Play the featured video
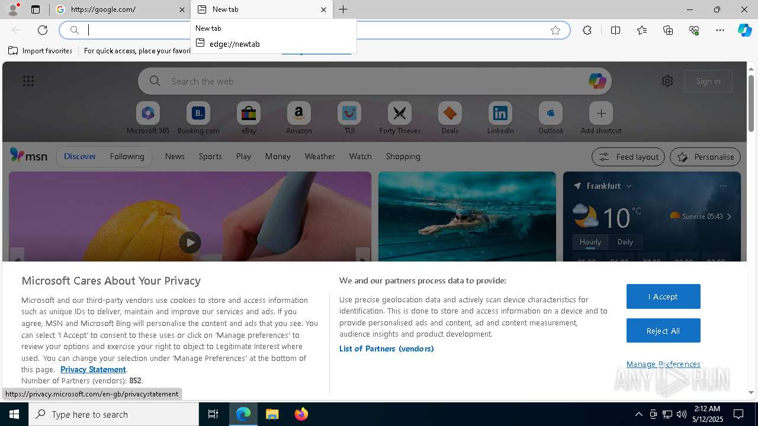 190,243
